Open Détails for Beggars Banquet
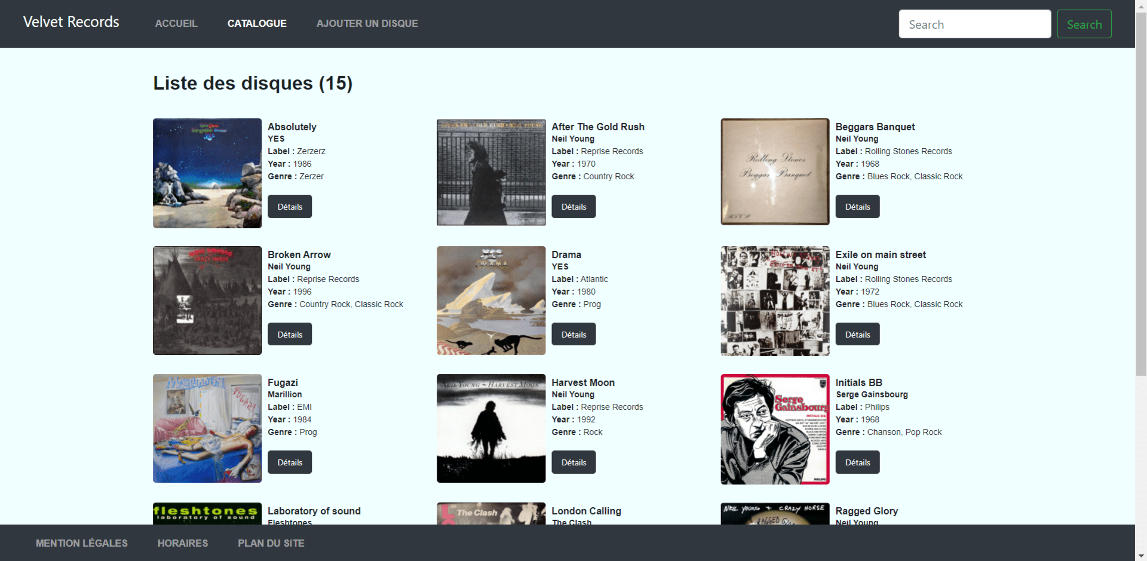Image resolution: width=1147 pixels, height=561 pixels. click(857, 207)
